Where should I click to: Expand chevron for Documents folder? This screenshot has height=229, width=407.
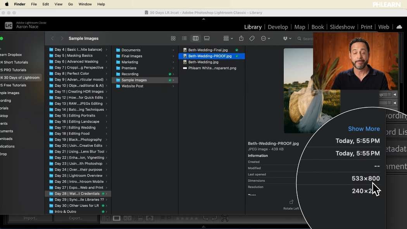click(x=173, y=50)
